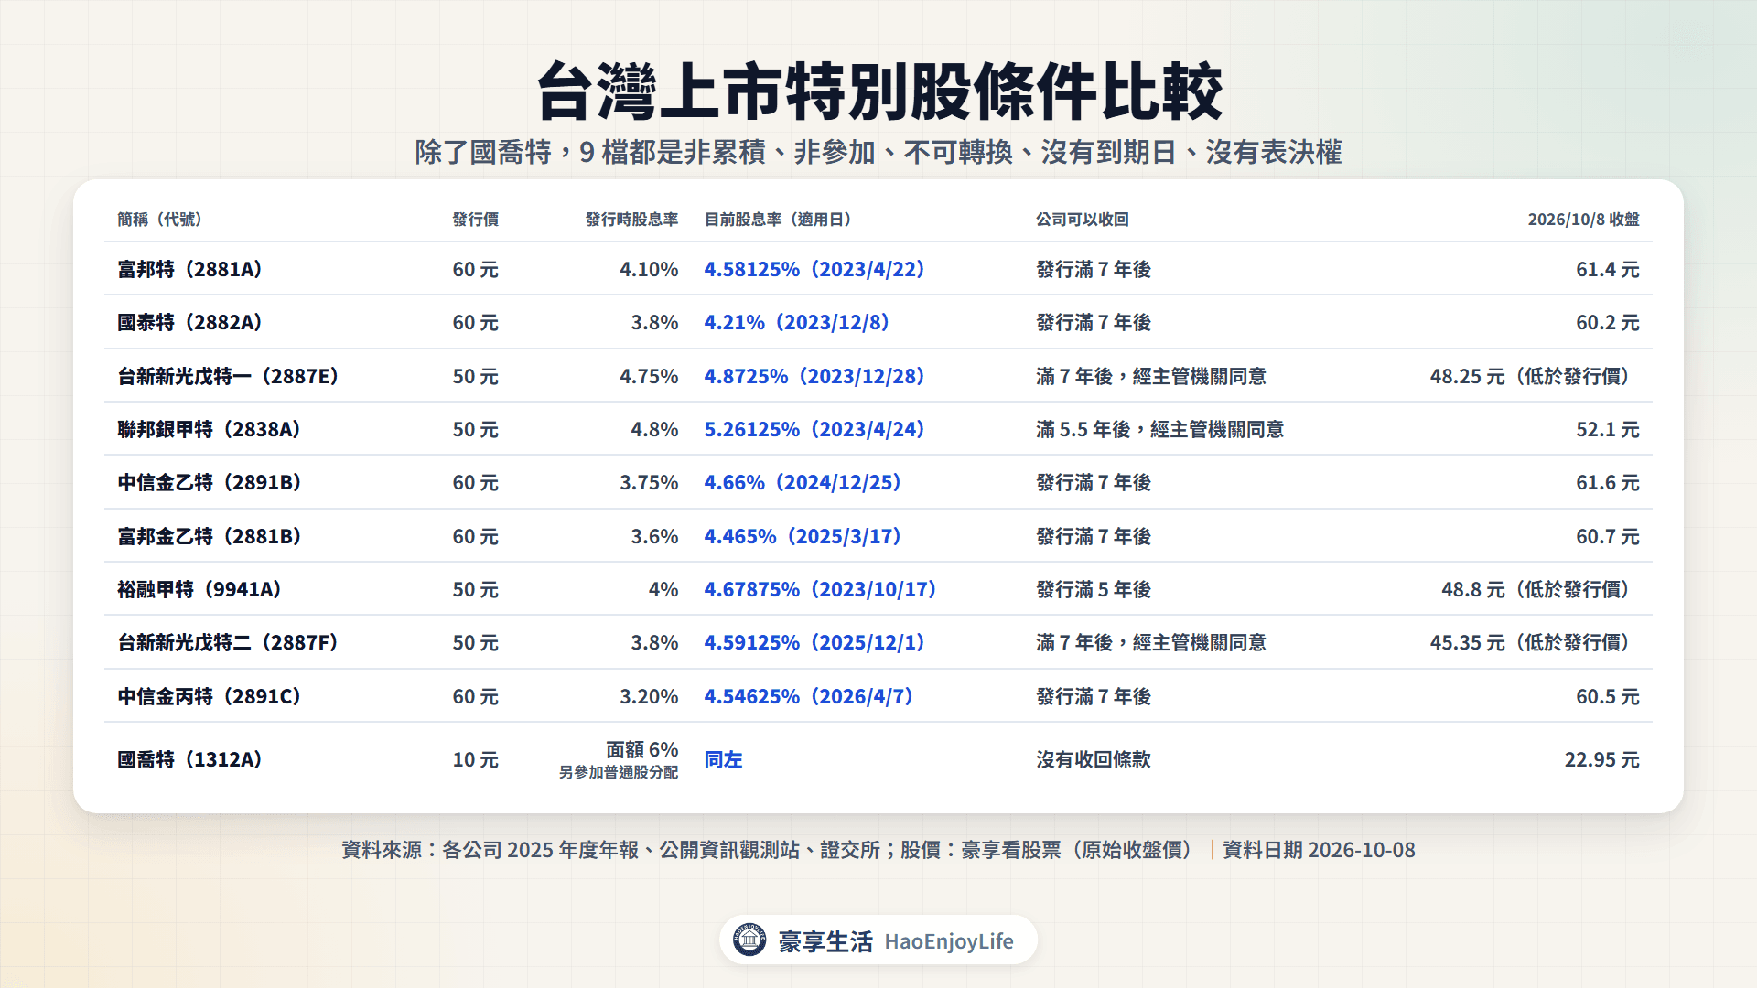Select the 聯邦銀甲特（2838A）row name
This screenshot has width=1757, height=988.
click(210, 429)
